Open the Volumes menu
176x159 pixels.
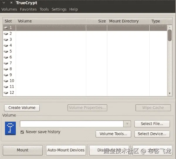point(9,9)
